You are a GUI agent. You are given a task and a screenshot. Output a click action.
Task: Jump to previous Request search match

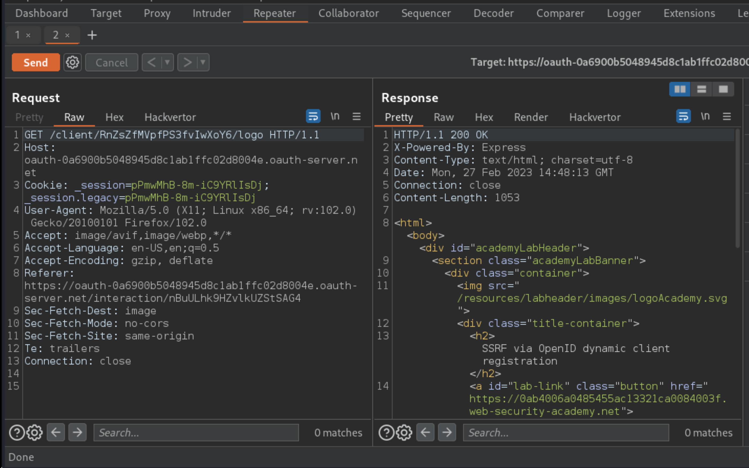tap(56, 432)
